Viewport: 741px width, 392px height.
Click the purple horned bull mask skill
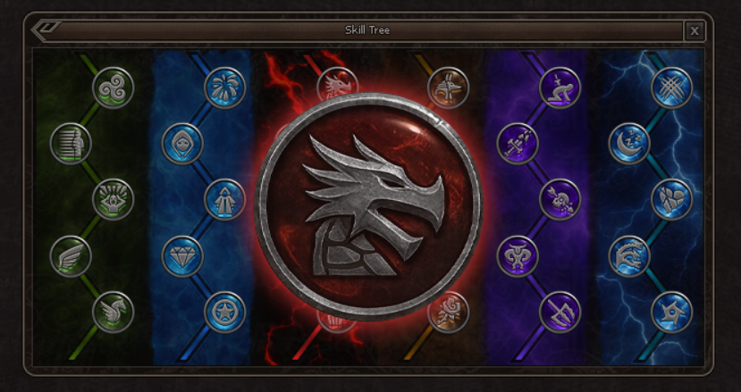(518, 256)
